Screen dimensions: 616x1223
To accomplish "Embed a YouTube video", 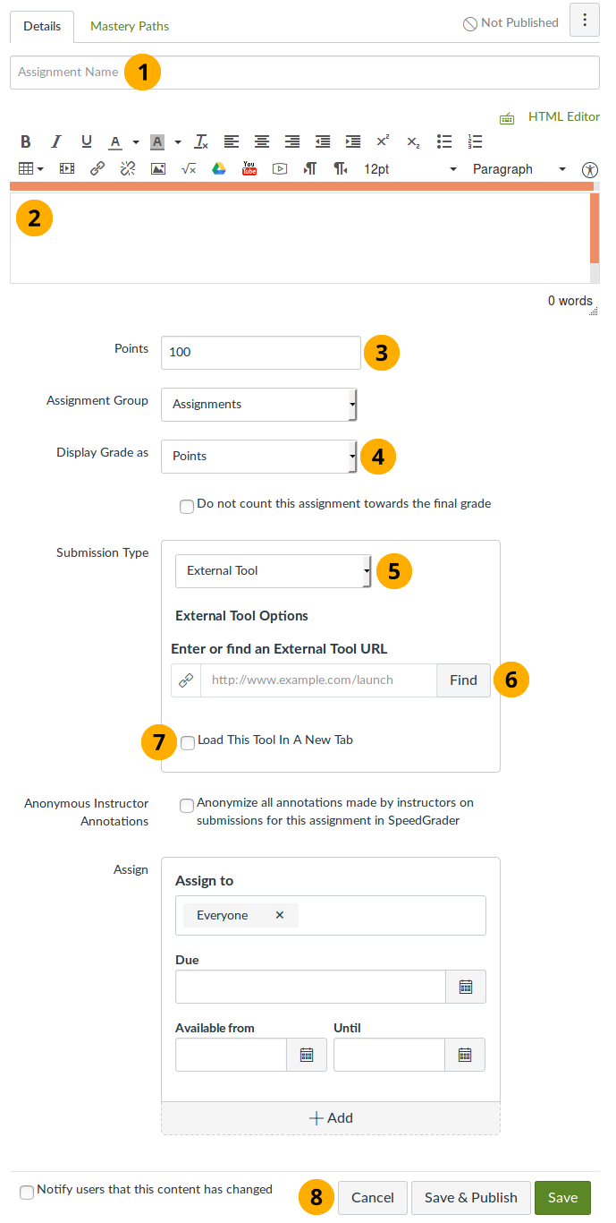I will tap(249, 168).
